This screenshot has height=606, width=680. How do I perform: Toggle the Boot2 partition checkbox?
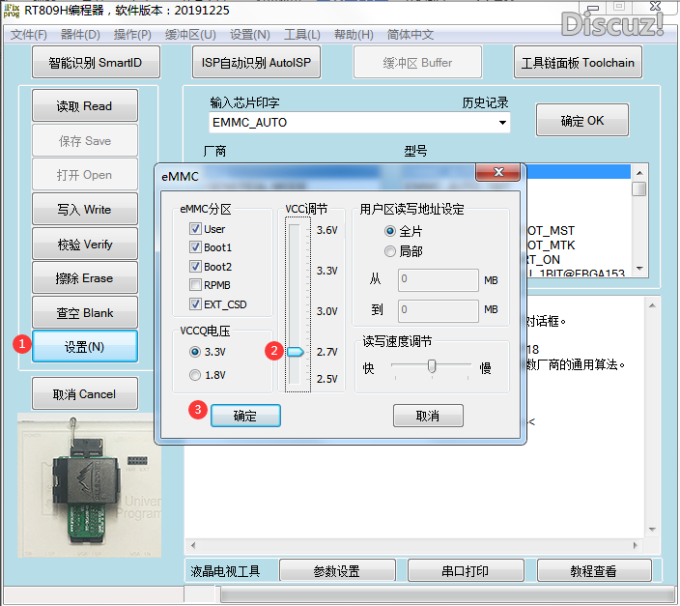195,267
